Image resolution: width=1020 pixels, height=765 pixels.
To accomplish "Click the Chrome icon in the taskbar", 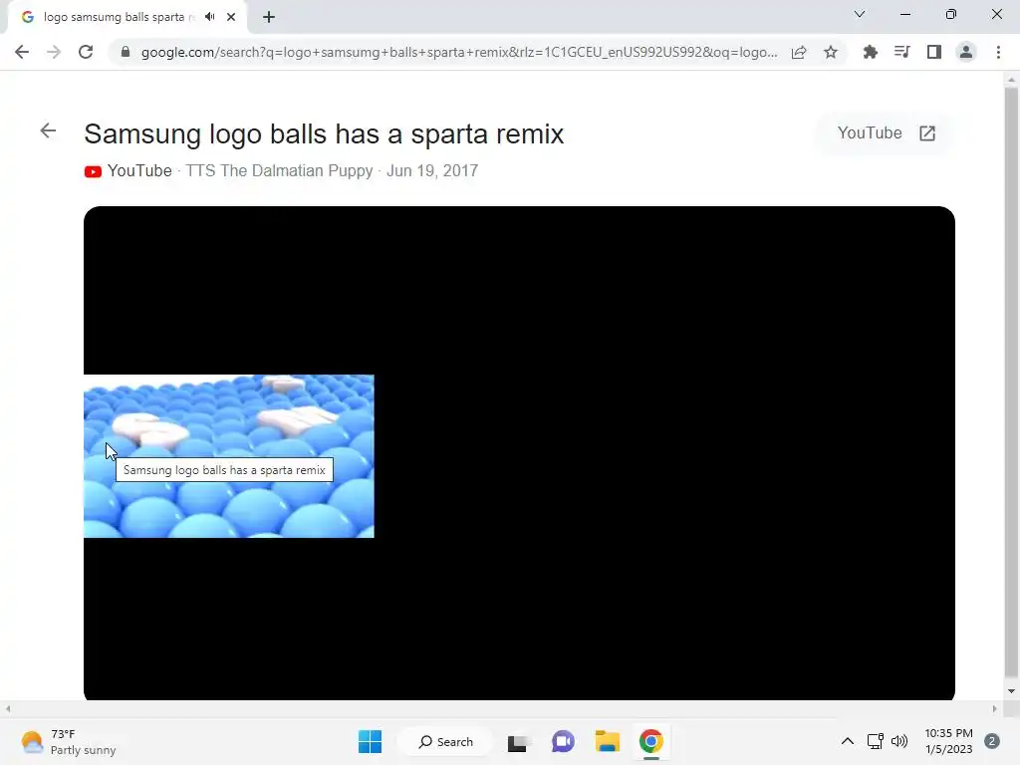I will [x=651, y=741].
